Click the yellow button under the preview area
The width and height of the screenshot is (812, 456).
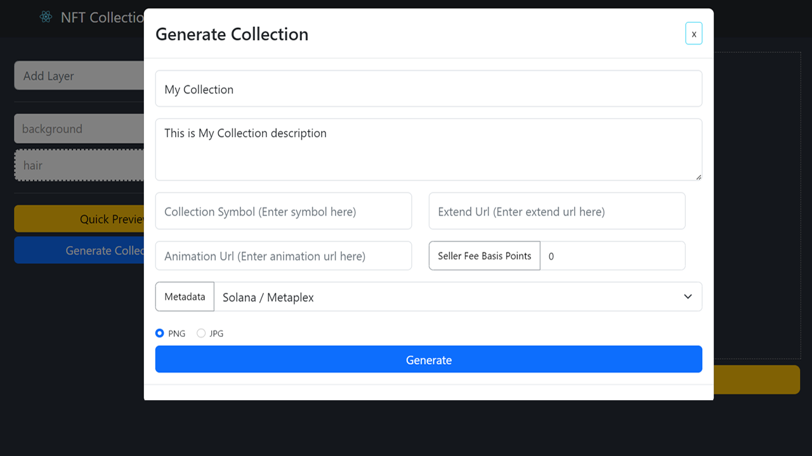click(x=756, y=379)
